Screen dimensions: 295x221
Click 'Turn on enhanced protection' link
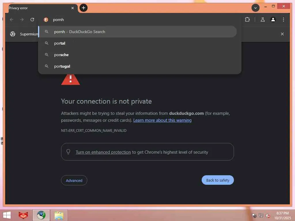click(103, 152)
